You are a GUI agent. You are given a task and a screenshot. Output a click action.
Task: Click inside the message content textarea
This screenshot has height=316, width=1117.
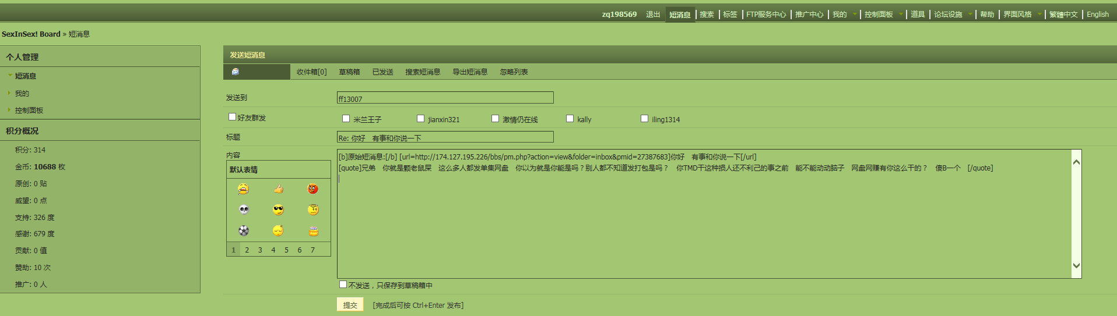704,214
